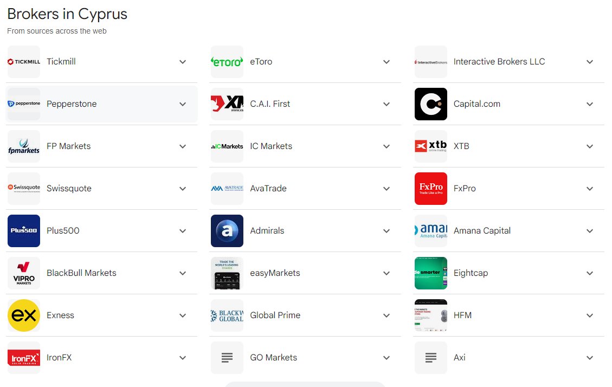Click the 'Pepperstone' name text
The height and width of the screenshot is (387, 612).
click(x=72, y=104)
